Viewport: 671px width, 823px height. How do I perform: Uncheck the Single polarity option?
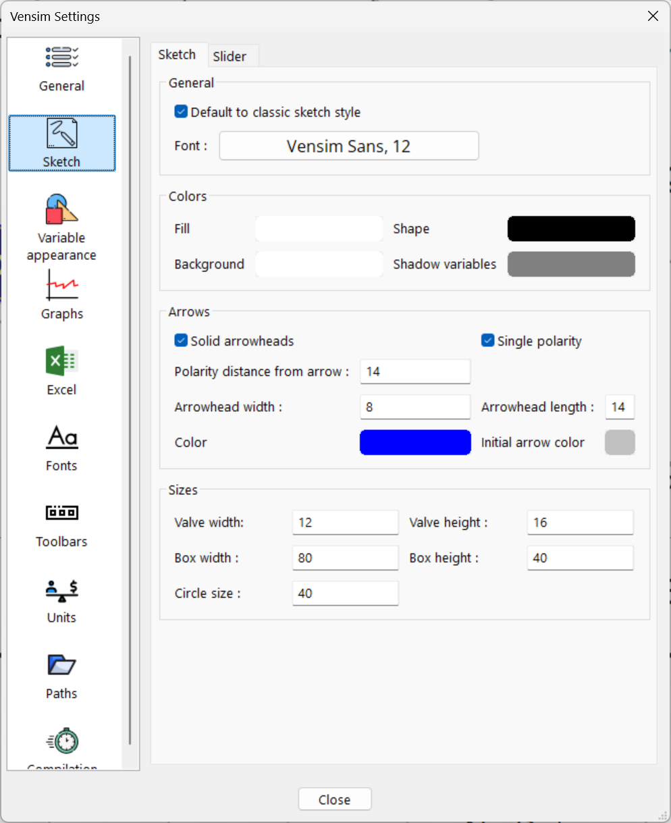coord(487,341)
